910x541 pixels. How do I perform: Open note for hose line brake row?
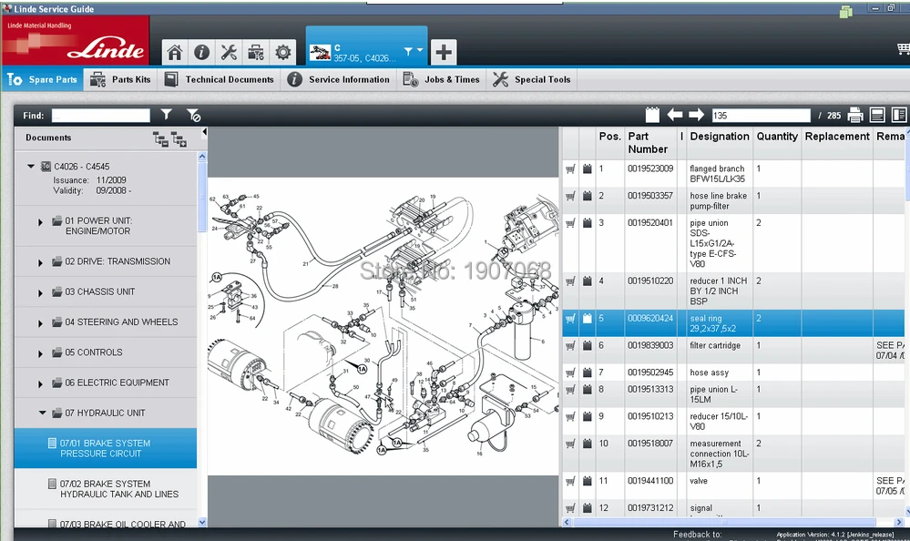588,196
